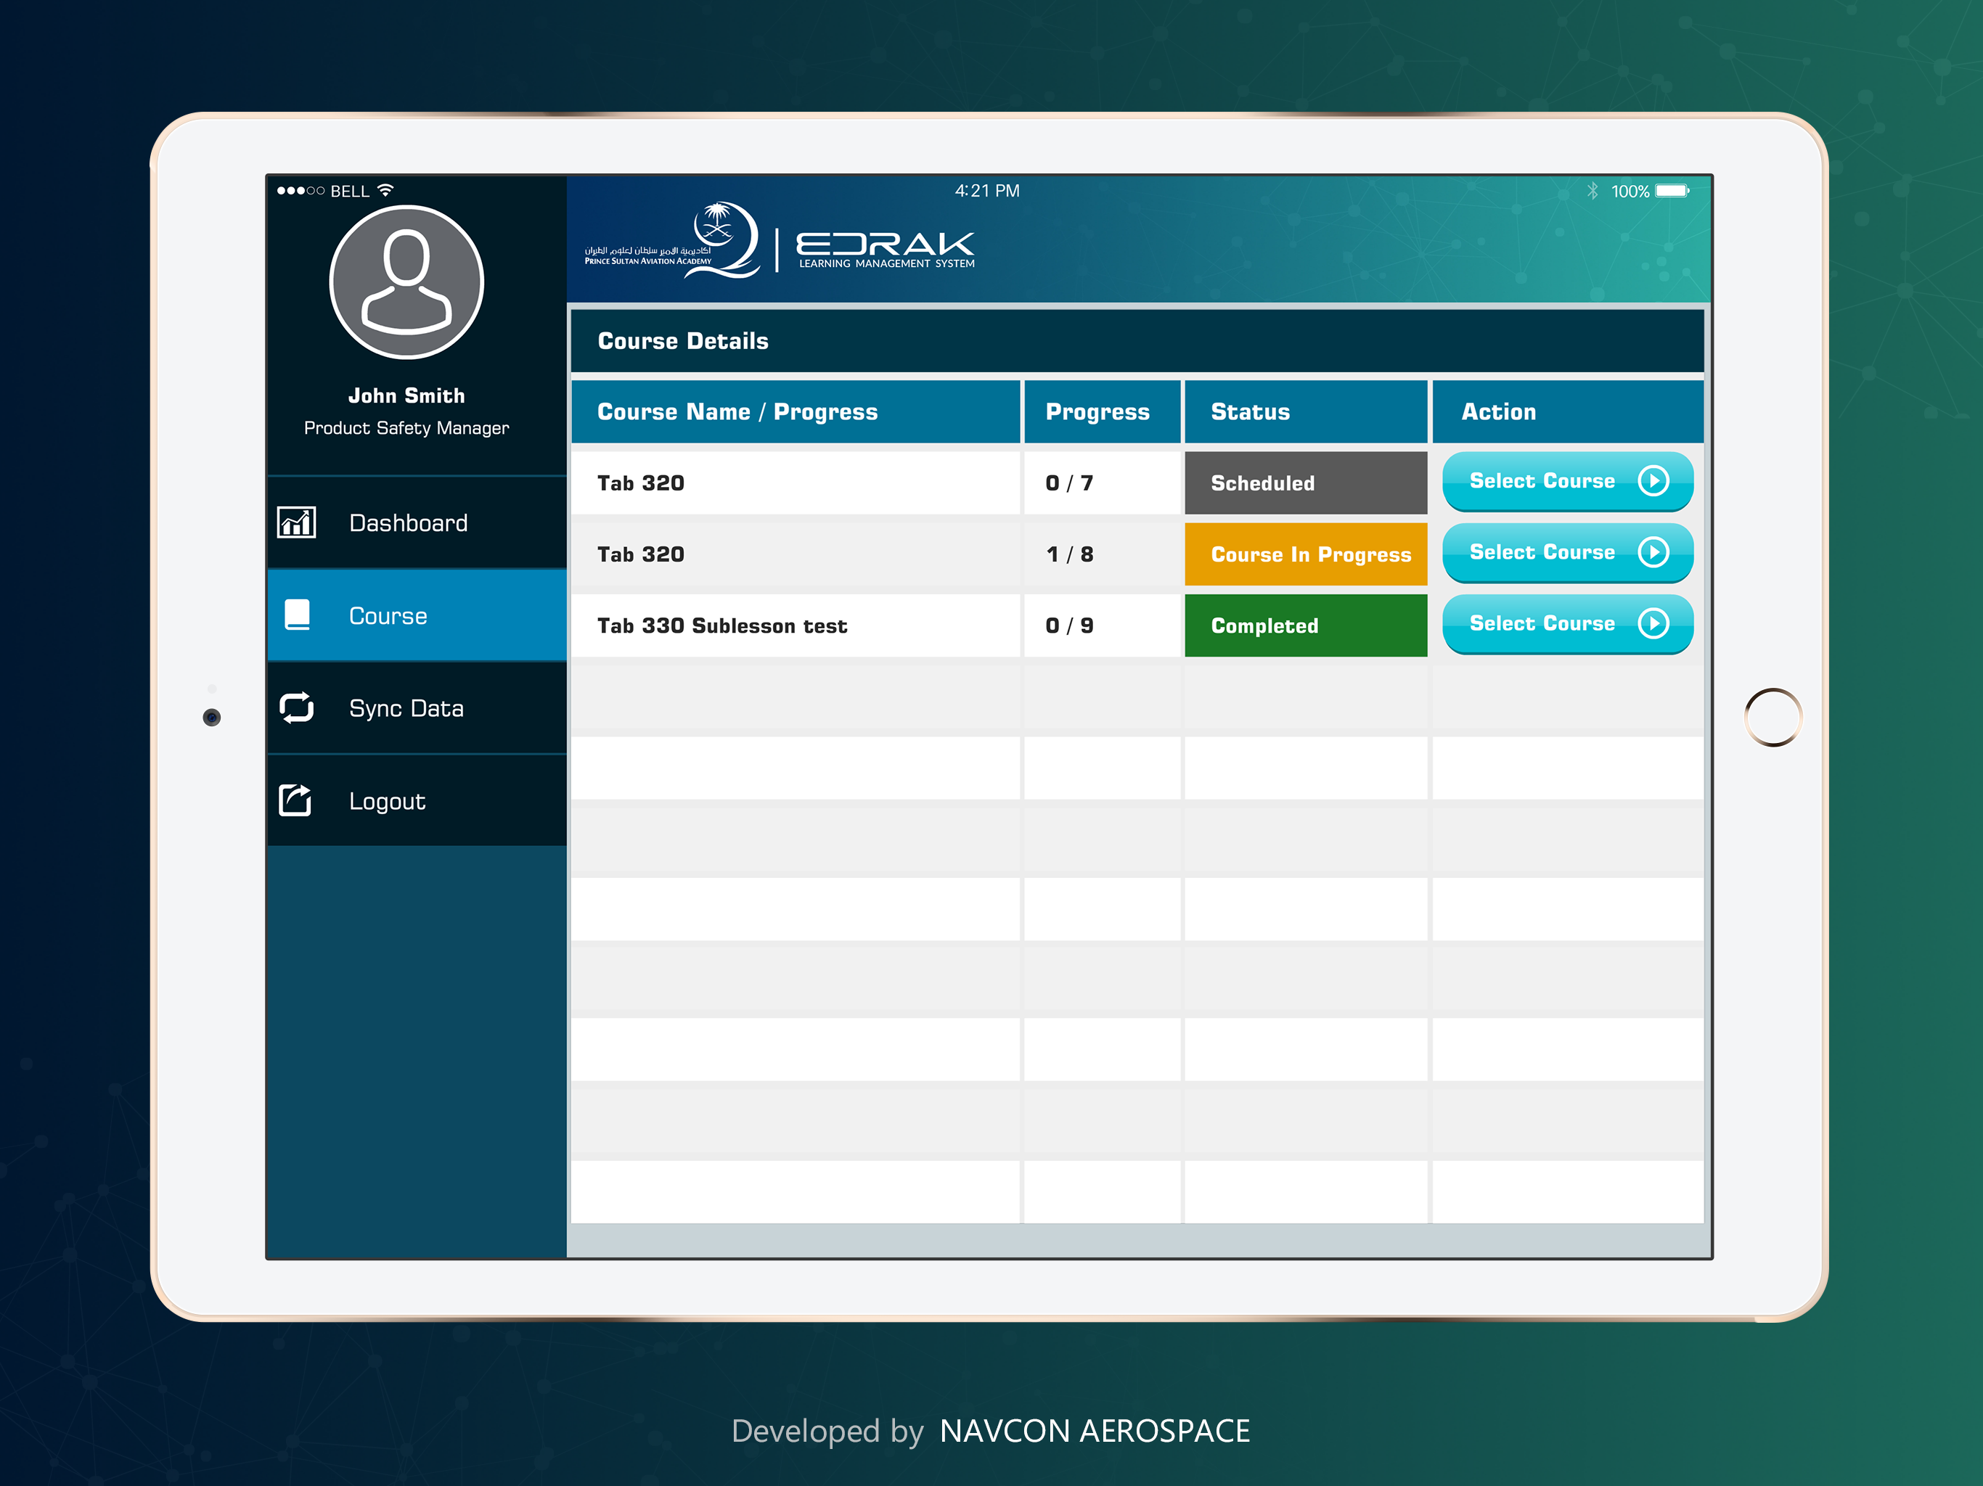Select Tab 330 Sublesson test row name

click(721, 625)
